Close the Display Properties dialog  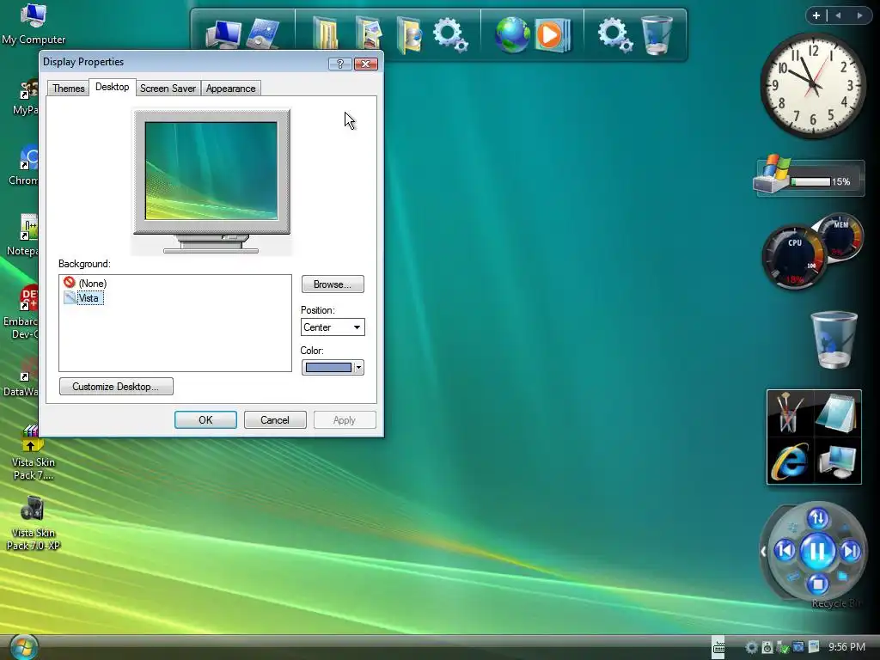[365, 64]
